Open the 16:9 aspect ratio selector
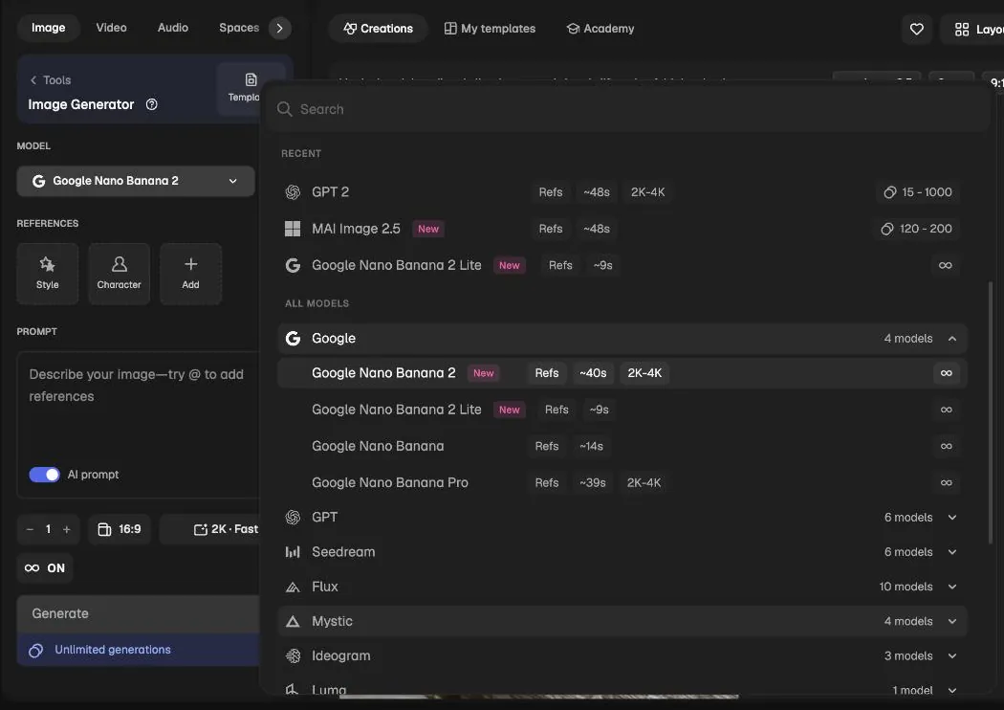The width and height of the screenshot is (1004, 710). click(x=120, y=529)
